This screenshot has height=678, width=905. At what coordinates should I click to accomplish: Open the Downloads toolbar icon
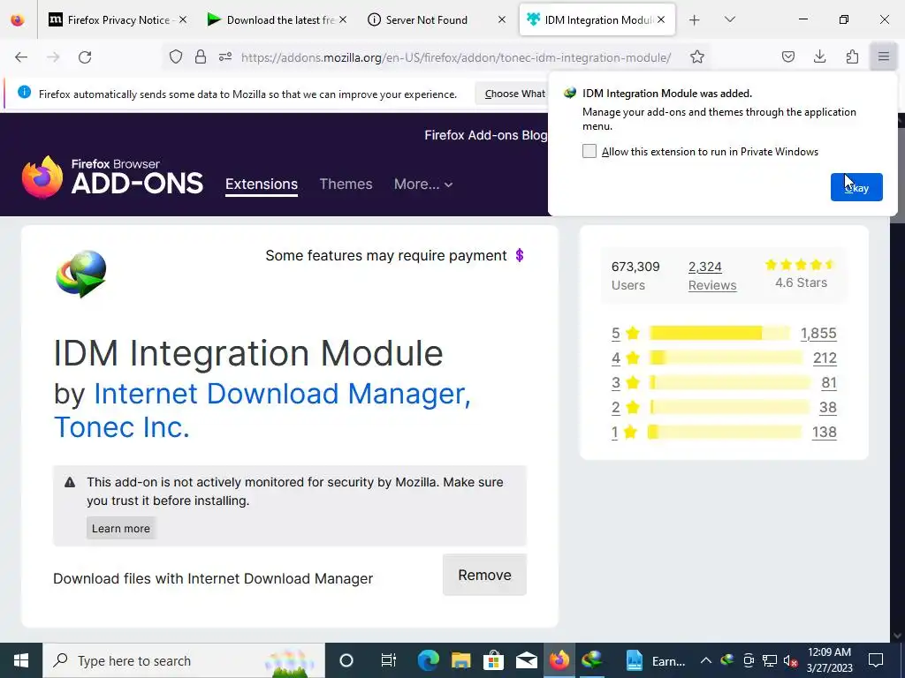click(819, 56)
